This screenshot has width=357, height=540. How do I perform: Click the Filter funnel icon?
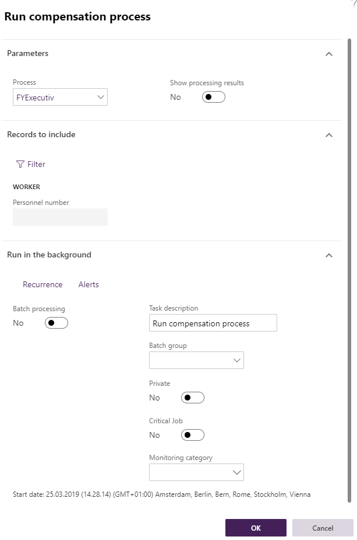point(21,164)
